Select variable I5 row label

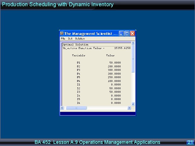point(79,99)
